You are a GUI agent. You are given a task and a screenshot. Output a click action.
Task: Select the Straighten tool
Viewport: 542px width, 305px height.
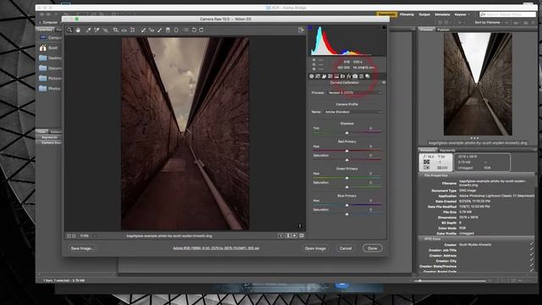(x=124, y=30)
